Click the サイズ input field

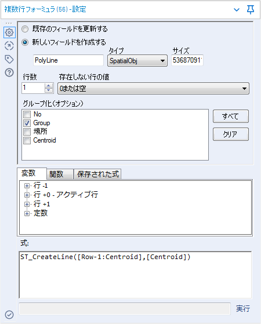pos(187,60)
